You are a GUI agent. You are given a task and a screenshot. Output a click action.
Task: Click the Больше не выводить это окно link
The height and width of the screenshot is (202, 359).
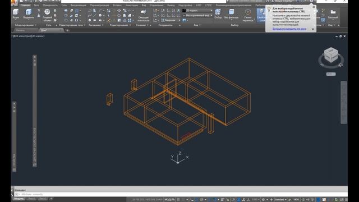point(289,29)
